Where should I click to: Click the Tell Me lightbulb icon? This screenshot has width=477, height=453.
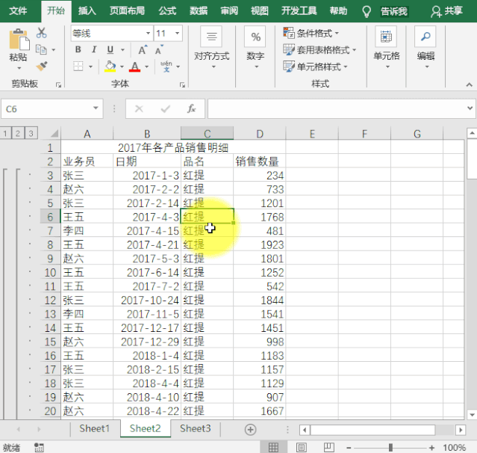pyautogui.click(x=367, y=11)
